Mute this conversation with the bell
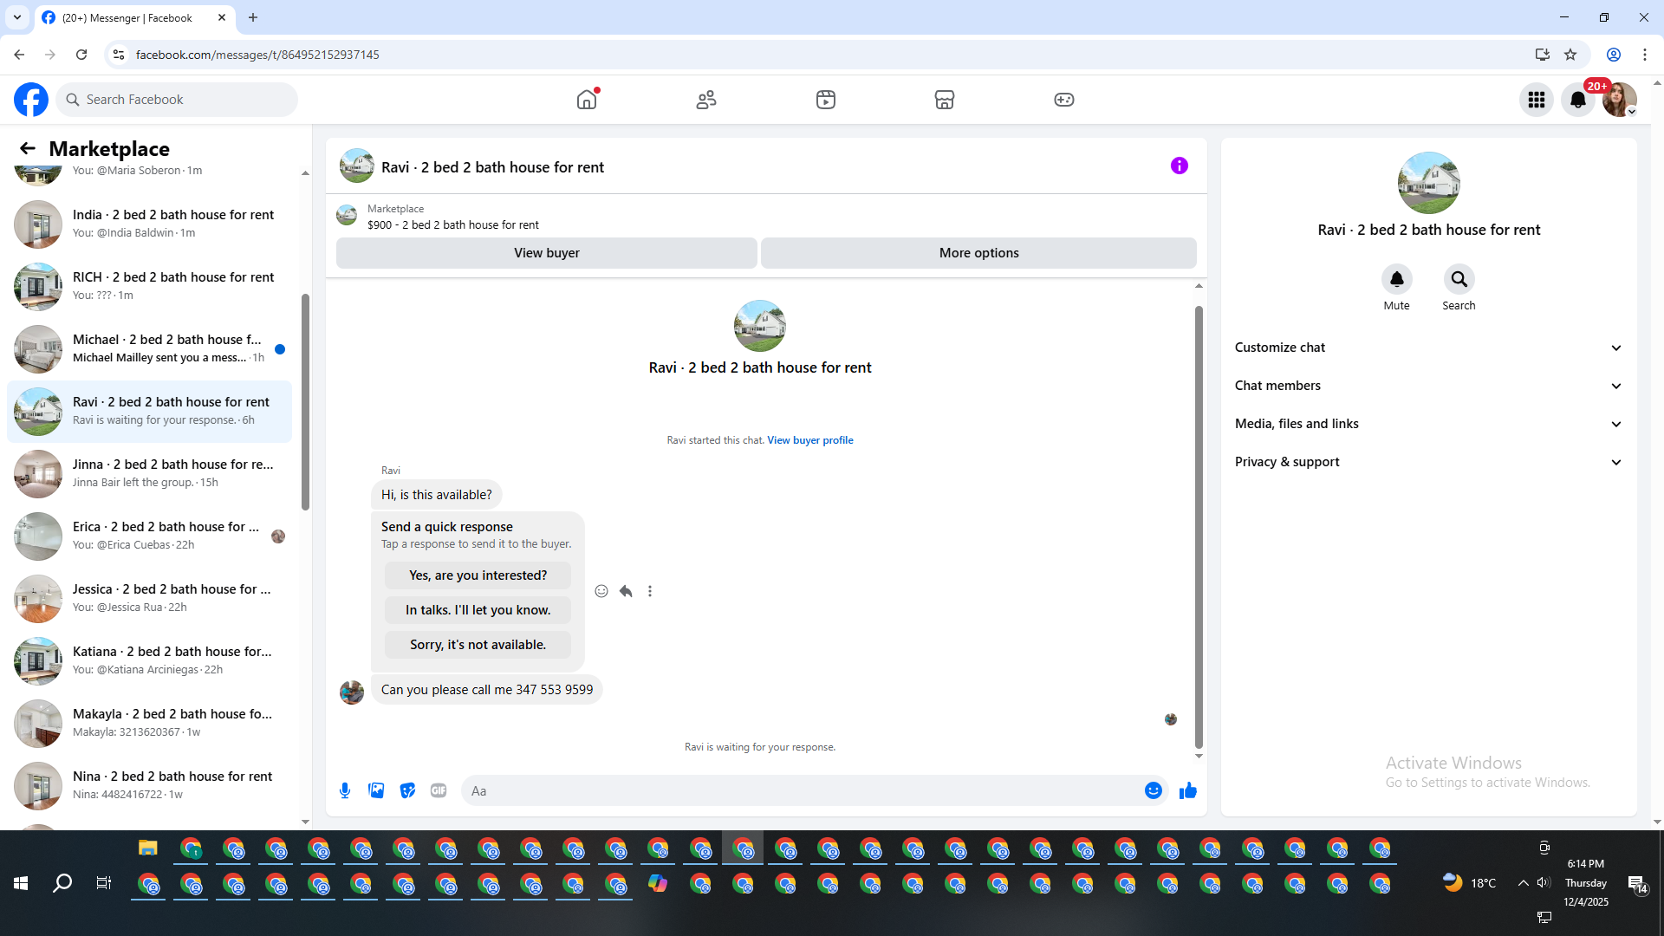 pos(1396,279)
